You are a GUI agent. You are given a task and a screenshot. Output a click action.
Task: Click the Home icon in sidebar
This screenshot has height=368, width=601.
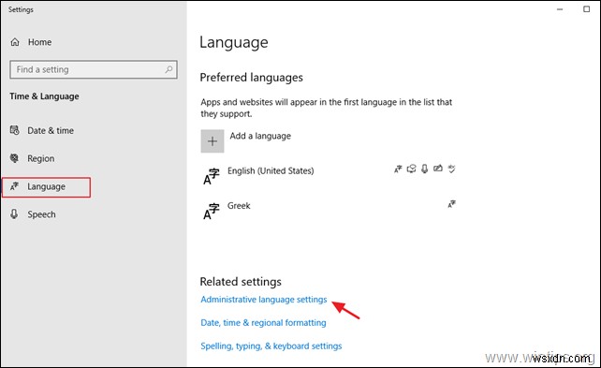pos(15,42)
